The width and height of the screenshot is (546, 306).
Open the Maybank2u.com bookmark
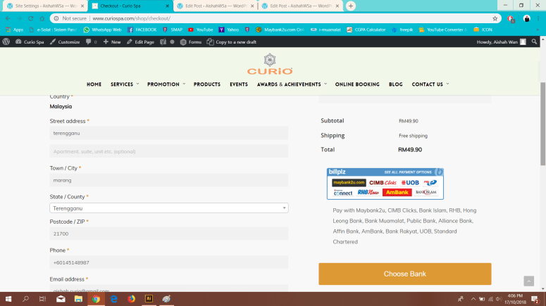[x=280, y=30]
